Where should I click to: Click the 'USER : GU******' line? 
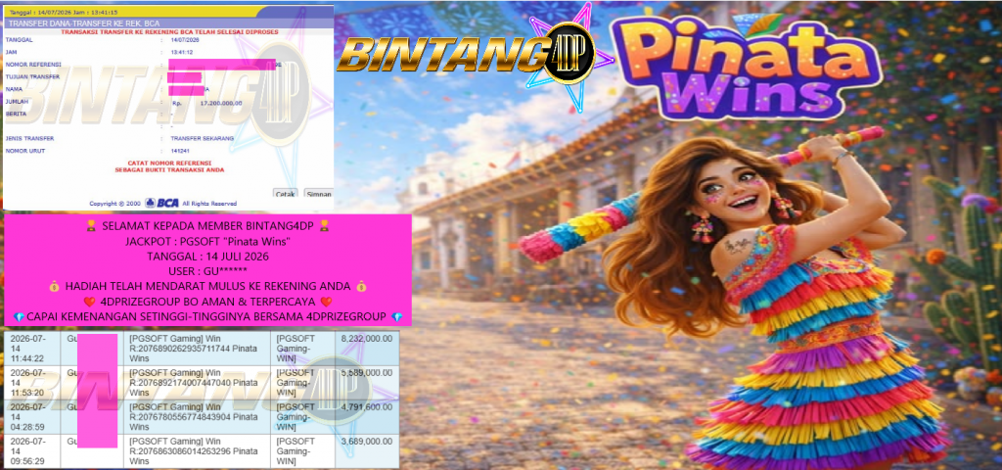(208, 270)
